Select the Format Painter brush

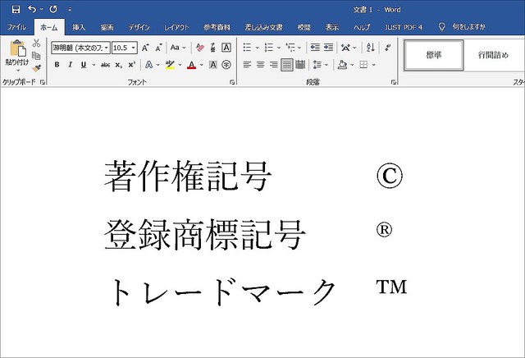click(x=36, y=68)
